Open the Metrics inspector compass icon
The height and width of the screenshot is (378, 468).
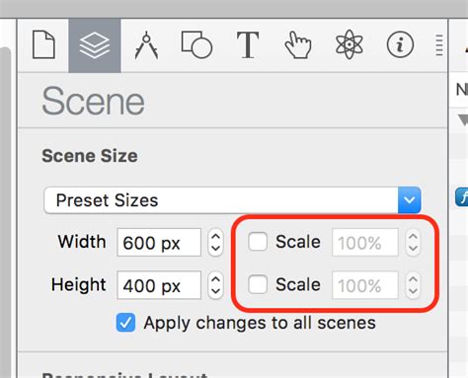point(146,45)
